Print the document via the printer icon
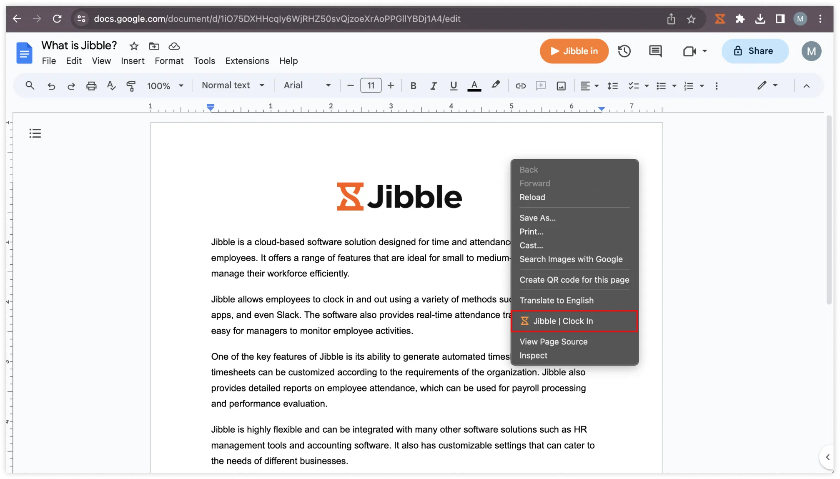Screen dimensions: 840x479 pos(91,85)
